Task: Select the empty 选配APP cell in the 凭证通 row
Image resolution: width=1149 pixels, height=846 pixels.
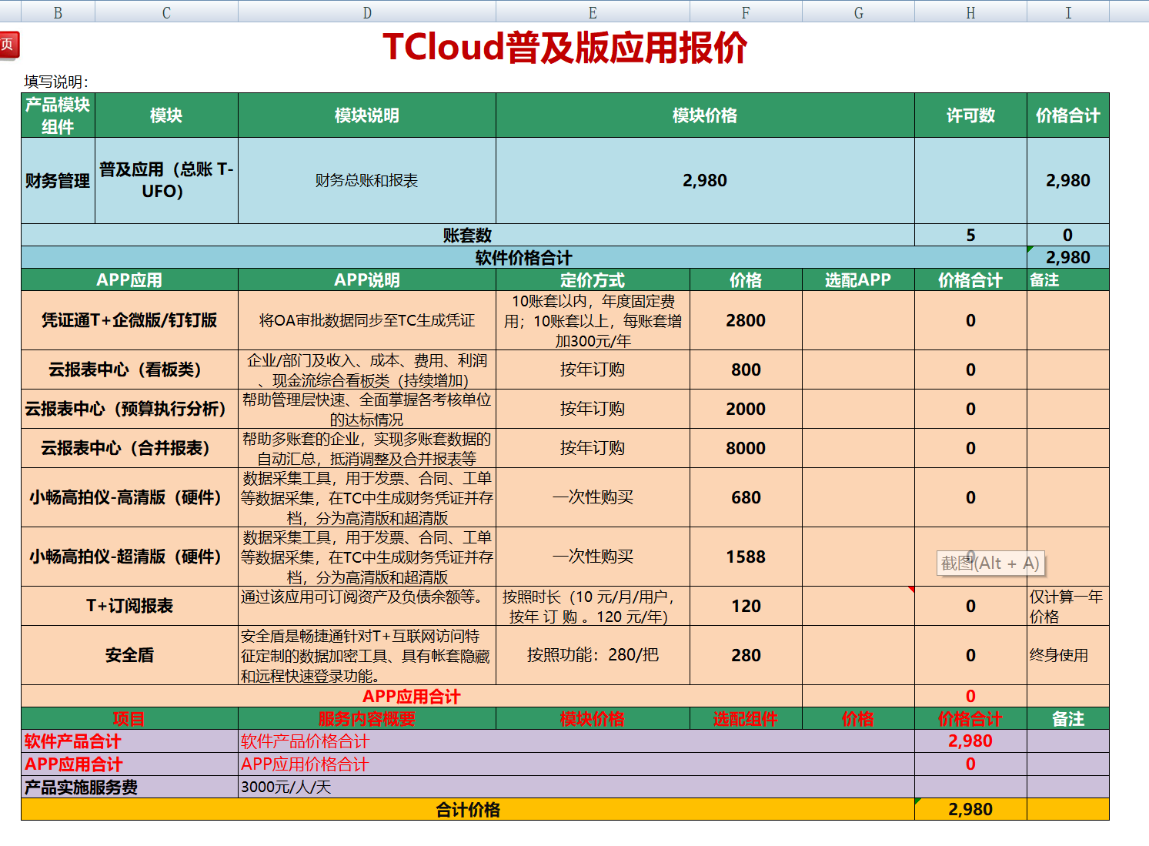Action: [x=858, y=320]
